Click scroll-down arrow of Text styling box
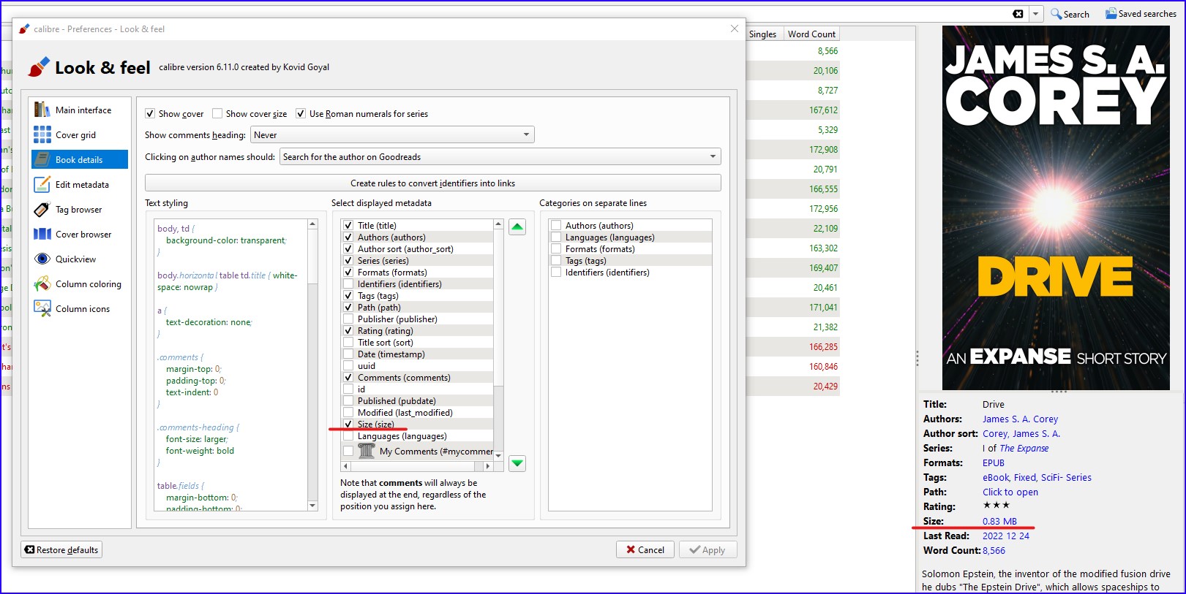This screenshot has width=1186, height=594. (312, 506)
